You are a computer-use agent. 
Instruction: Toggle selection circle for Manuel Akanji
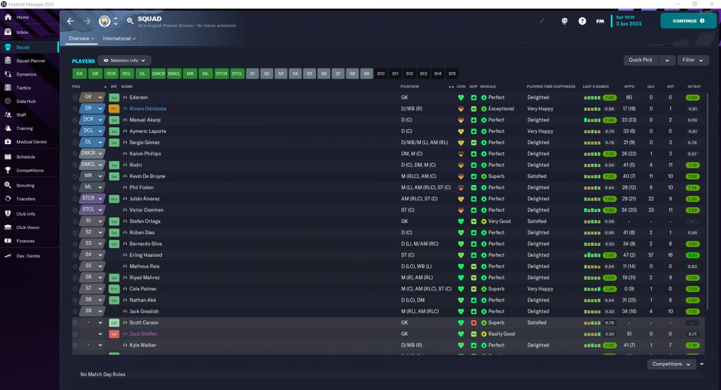pyautogui.click(x=75, y=120)
